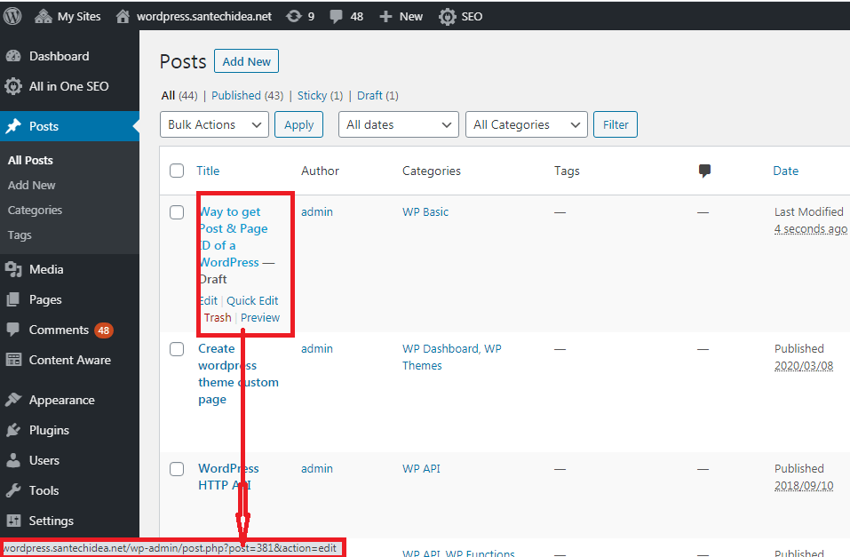Tick the checkbox for 'Create wordpress theme custom page'

(176, 348)
